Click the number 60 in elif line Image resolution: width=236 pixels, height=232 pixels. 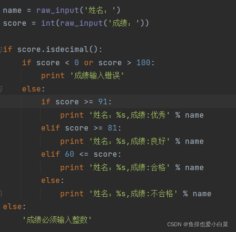tap(70, 154)
